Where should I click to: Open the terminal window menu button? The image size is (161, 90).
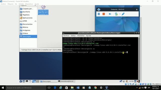click(x=64, y=33)
